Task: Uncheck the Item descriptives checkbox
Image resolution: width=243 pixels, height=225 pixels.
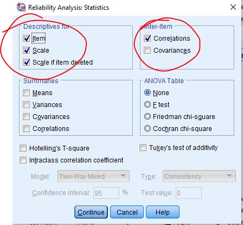Action: coord(27,38)
